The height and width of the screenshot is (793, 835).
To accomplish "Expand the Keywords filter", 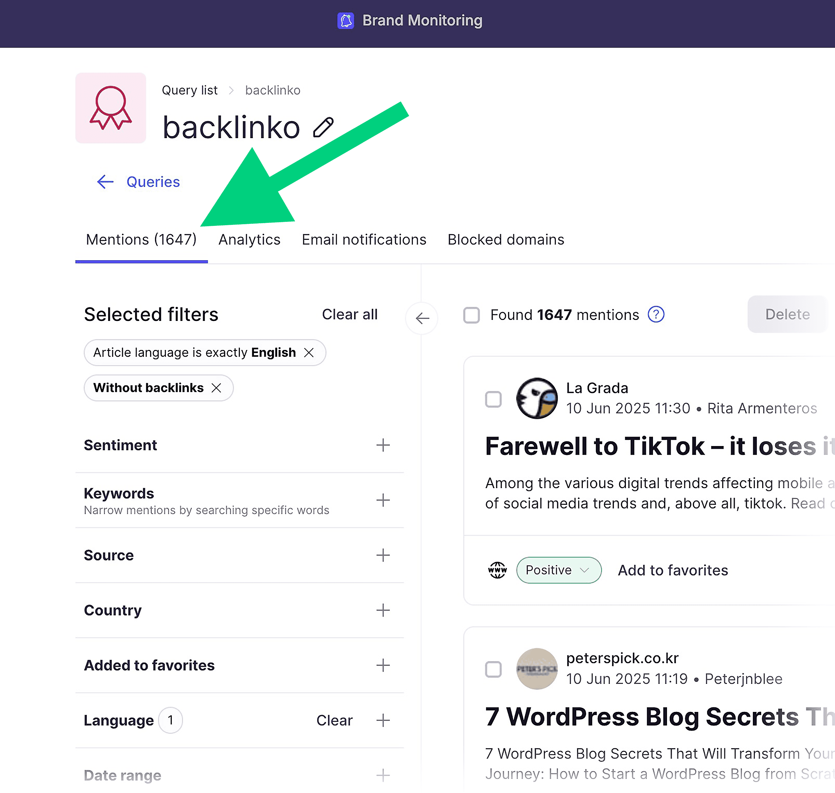I will 383,500.
